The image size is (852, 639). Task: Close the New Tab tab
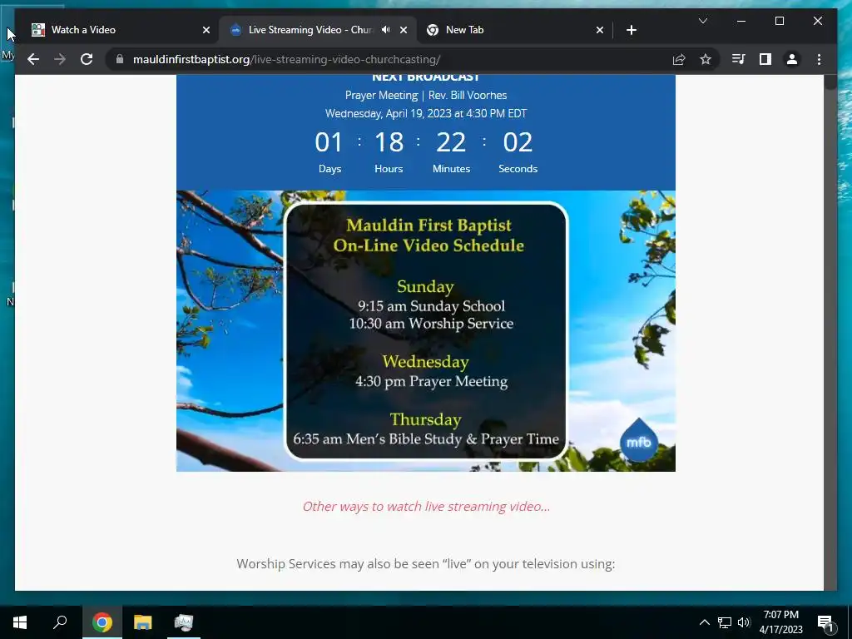[599, 30]
